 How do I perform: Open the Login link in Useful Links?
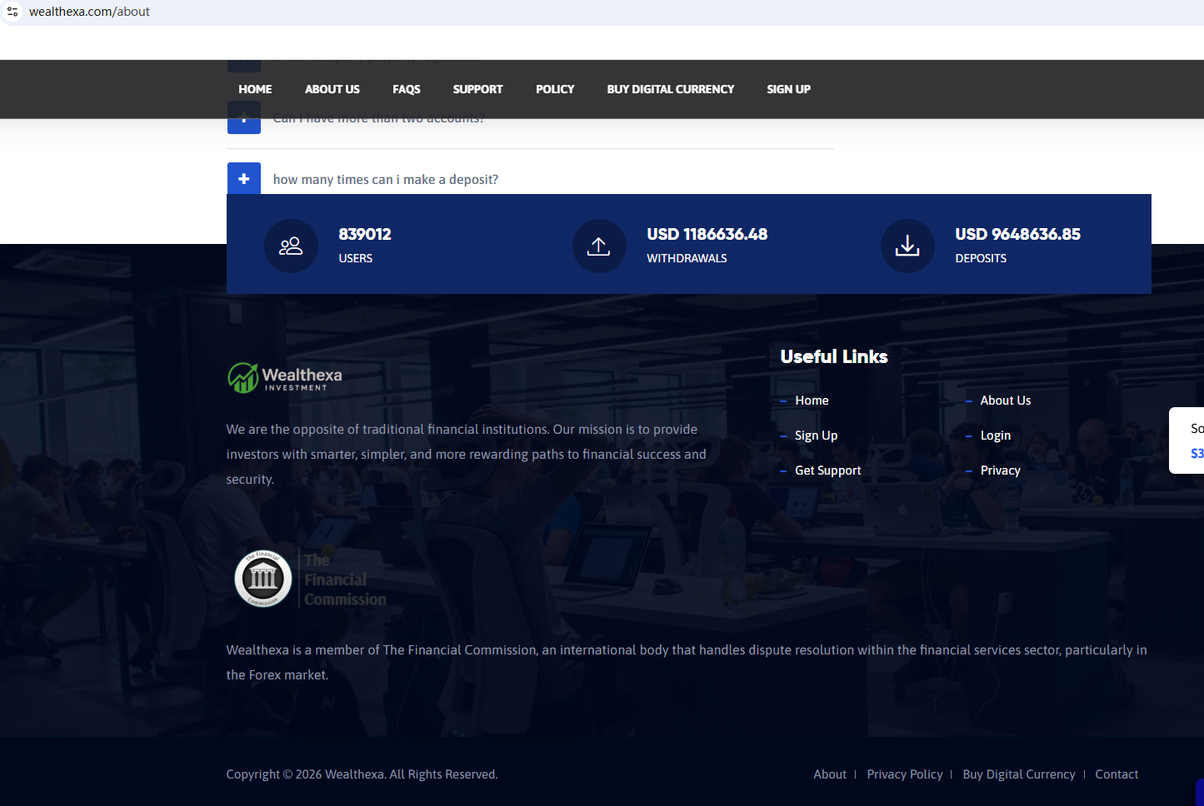(x=995, y=435)
